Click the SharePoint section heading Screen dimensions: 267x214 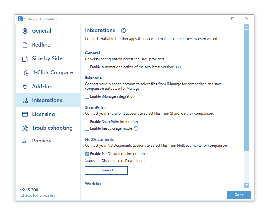click(x=95, y=107)
